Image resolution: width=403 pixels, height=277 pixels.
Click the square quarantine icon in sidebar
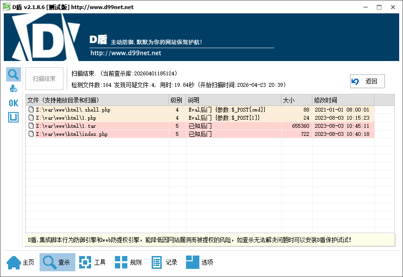[x=13, y=117]
